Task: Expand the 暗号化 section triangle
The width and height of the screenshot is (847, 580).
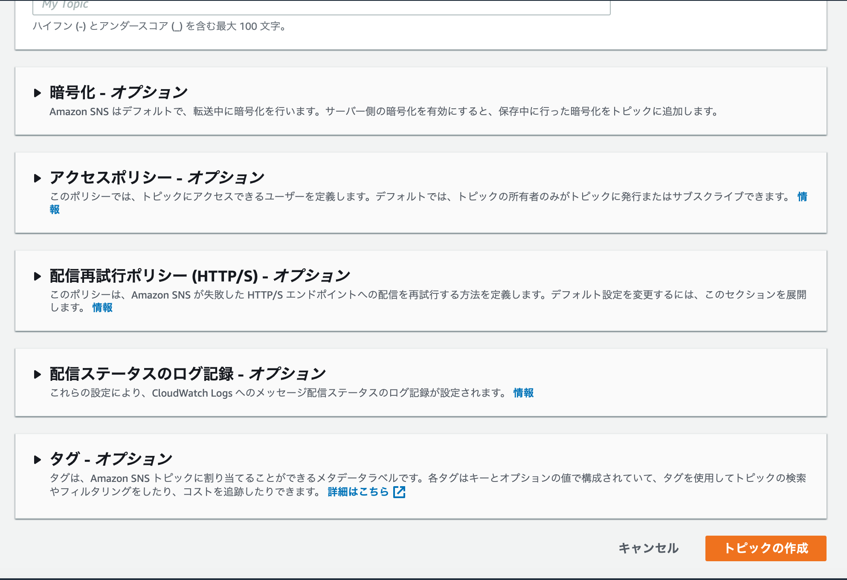Action: pos(38,93)
